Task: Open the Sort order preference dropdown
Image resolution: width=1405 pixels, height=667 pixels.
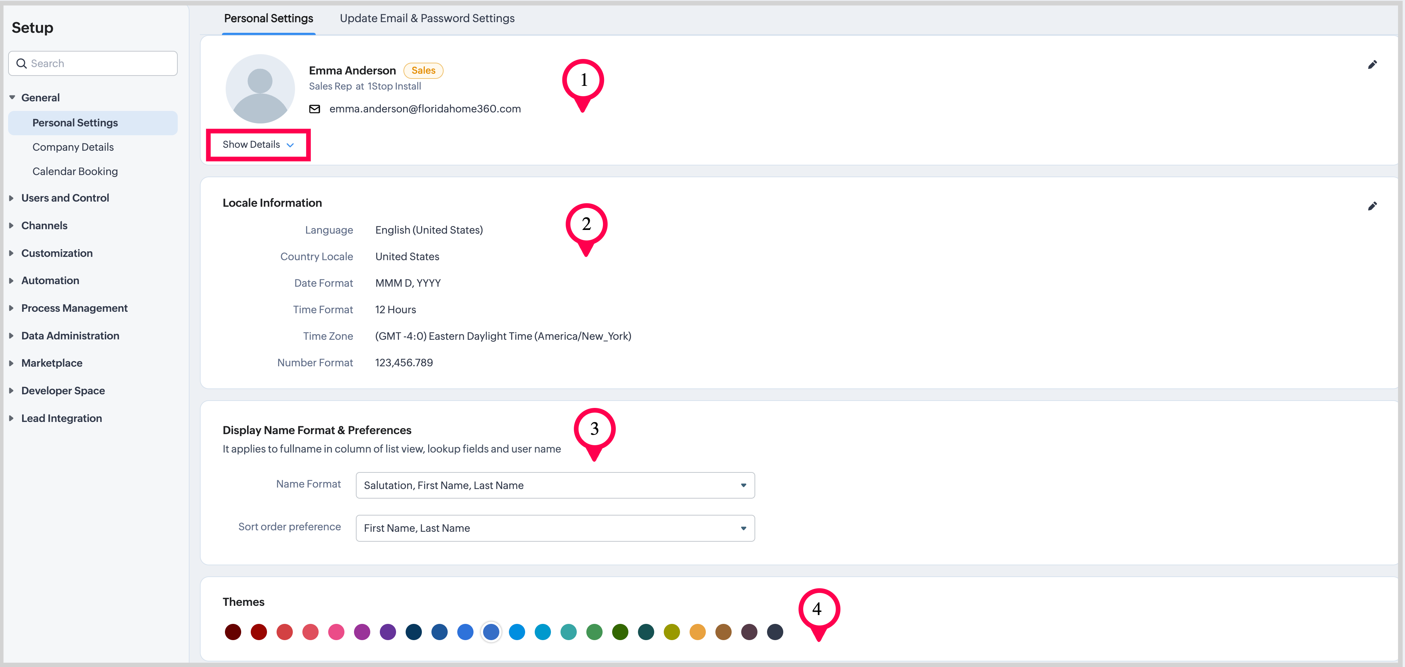Action: tap(555, 528)
